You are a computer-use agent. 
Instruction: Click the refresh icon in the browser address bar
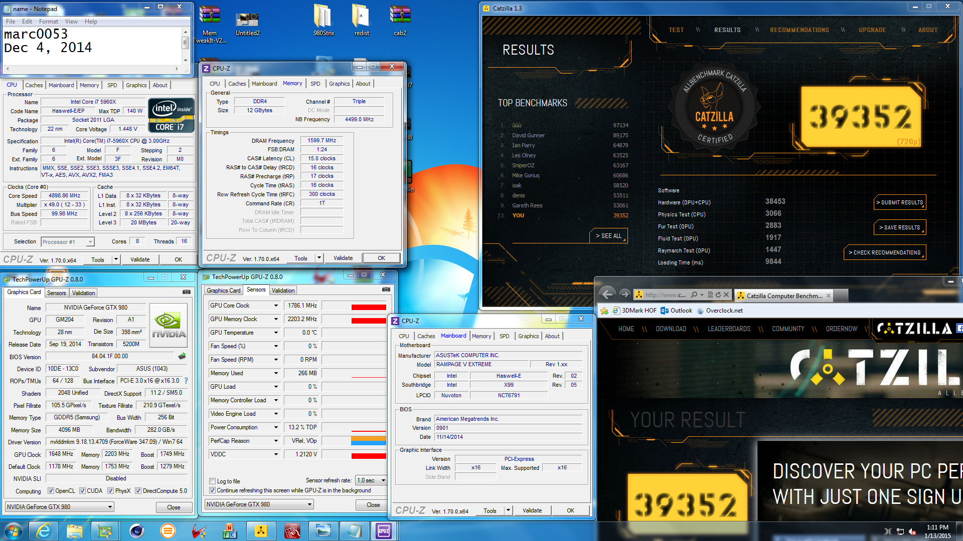718,295
